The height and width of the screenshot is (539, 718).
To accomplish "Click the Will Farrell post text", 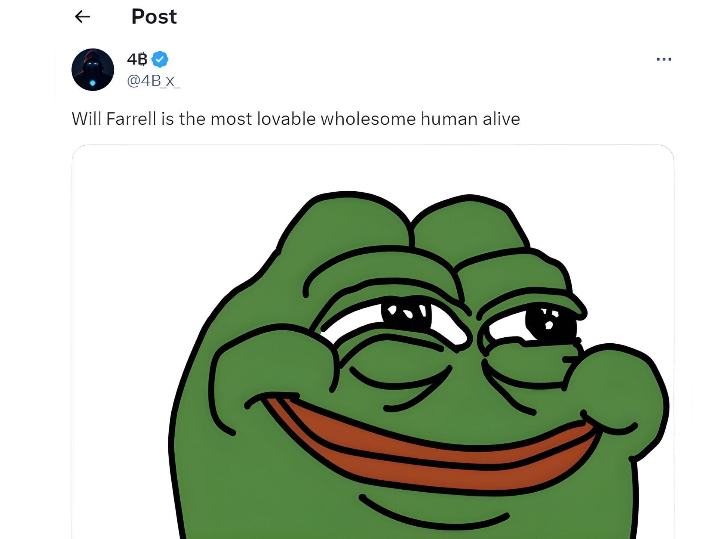I will click(296, 119).
